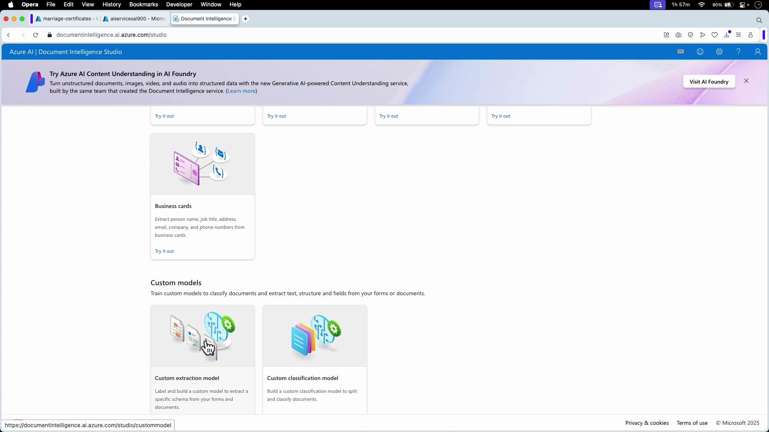The width and height of the screenshot is (769, 432).
Task: Add page to bookmarks with heart icon
Action: click(x=715, y=35)
